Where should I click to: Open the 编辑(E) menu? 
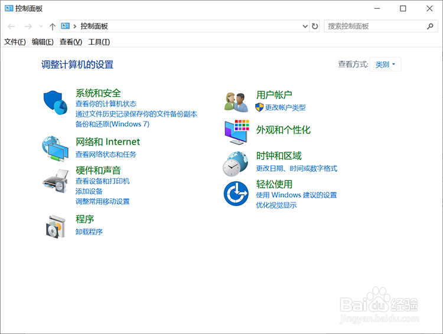43,42
